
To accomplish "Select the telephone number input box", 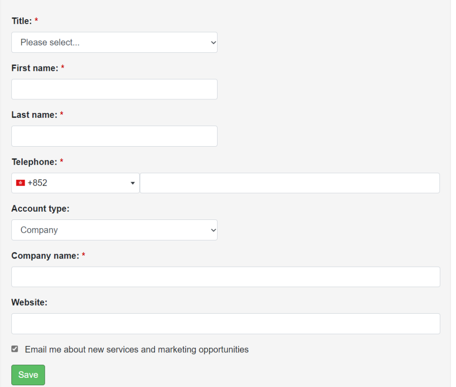I will point(290,183).
